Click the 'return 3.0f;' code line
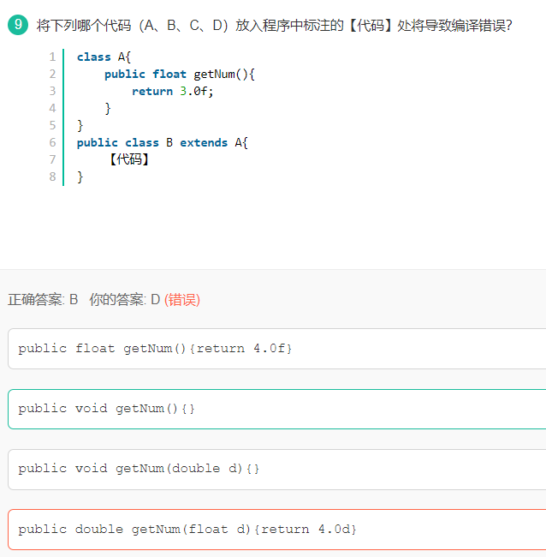 pyautogui.click(x=172, y=92)
